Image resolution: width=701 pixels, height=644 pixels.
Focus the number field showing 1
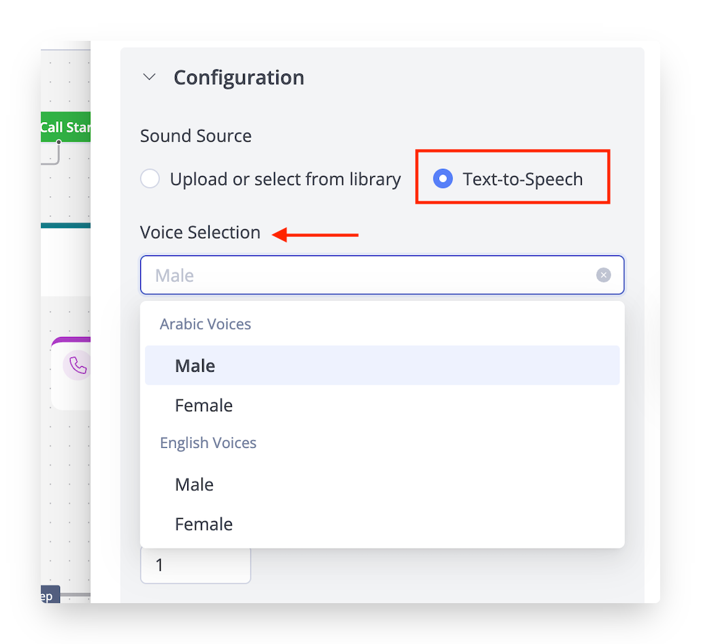click(195, 565)
